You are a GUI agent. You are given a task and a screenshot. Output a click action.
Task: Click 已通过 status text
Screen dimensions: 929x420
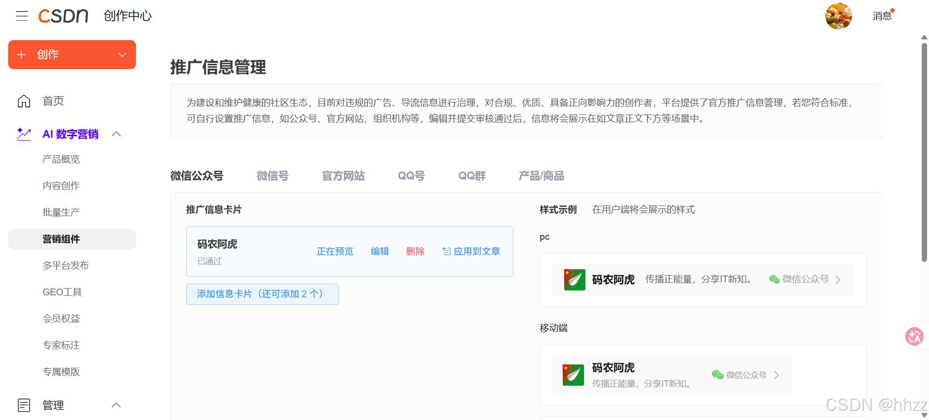(210, 261)
